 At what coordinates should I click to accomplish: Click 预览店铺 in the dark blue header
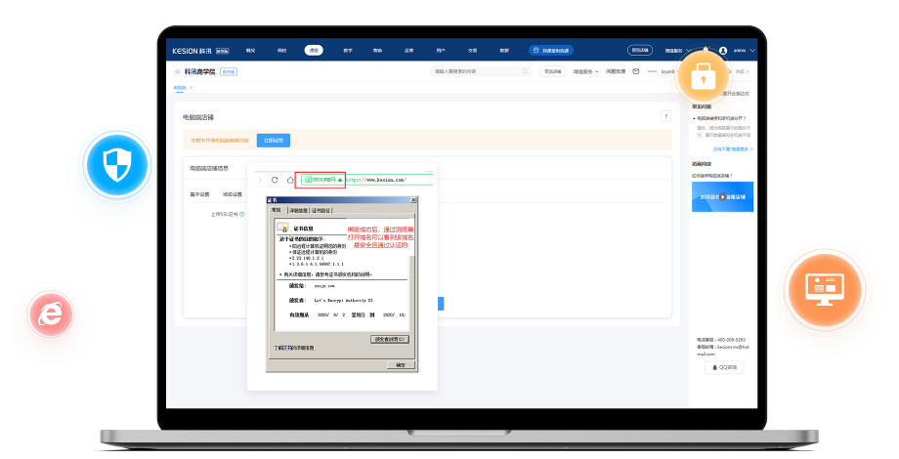point(640,51)
